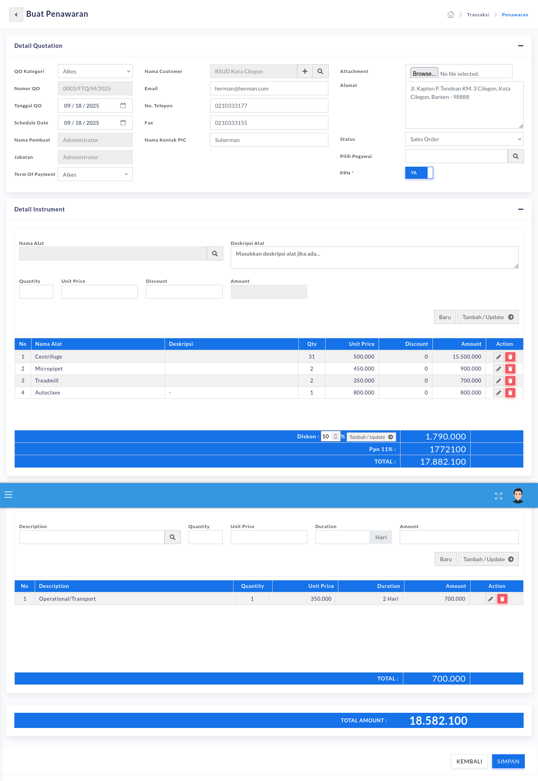Image resolution: width=538 pixels, height=781 pixels.
Task: Open the hamburger menu
Action: pos(8,495)
